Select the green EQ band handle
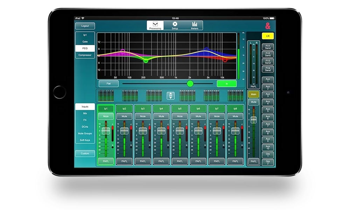350x210 pixels. (x=146, y=61)
